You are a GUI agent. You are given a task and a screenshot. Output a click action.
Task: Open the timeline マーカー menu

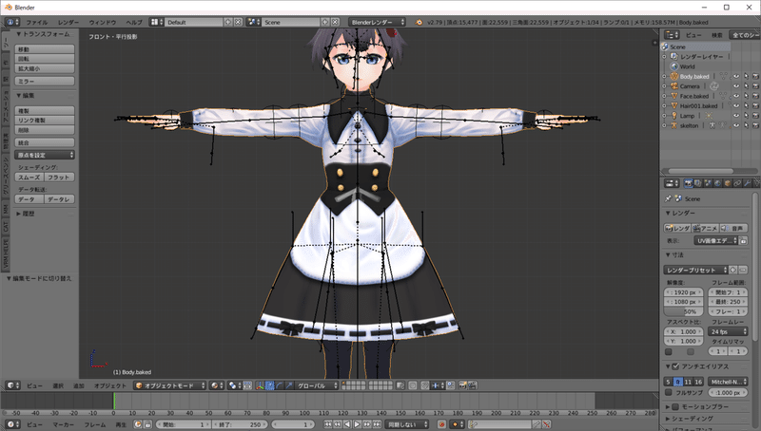pos(64,424)
